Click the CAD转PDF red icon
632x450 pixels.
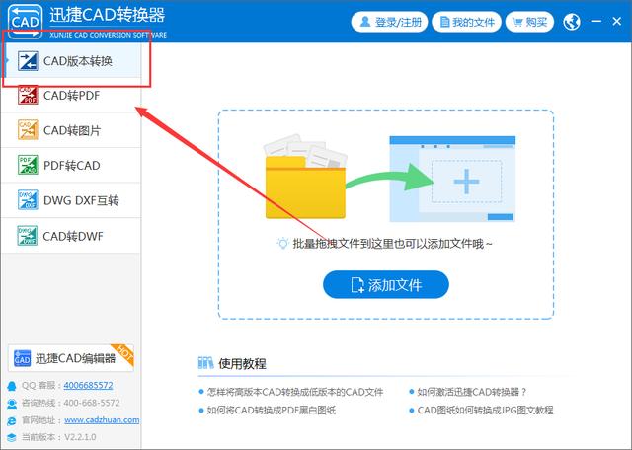coord(28,96)
